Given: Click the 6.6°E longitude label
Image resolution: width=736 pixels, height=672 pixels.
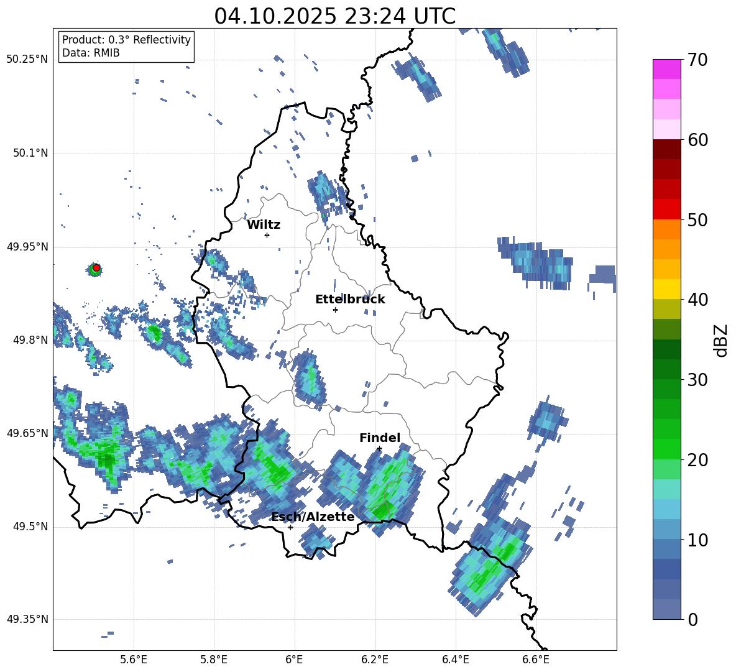Looking at the screenshot, I should (536, 660).
